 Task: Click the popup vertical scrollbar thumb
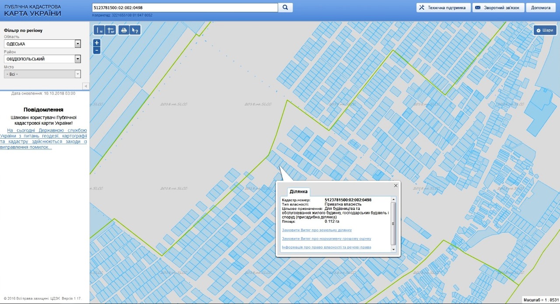393,224
